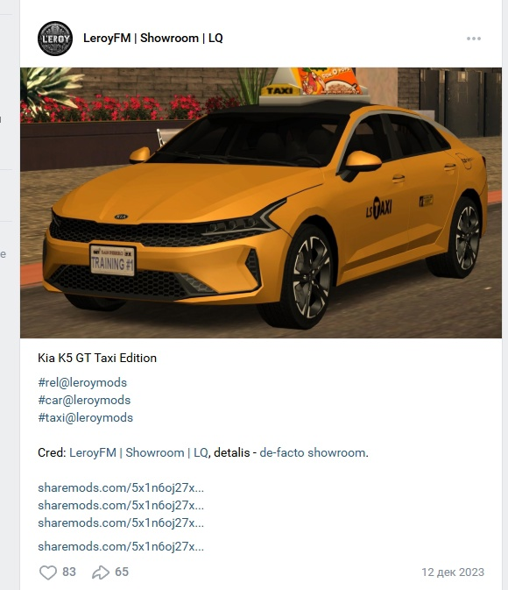
Task: Open the de-facto showroom link
Action: tap(312, 452)
